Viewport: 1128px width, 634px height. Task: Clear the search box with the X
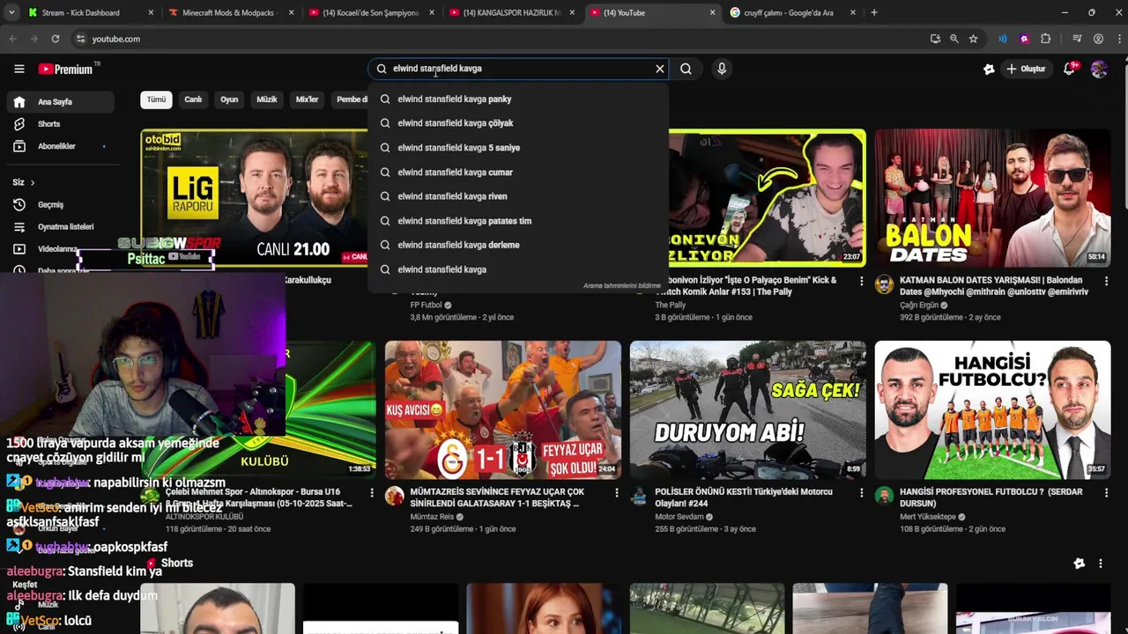click(x=659, y=69)
